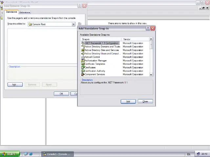Open the Start menu
Viewport: 210px width, 157px height.
[x=10, y=154]
